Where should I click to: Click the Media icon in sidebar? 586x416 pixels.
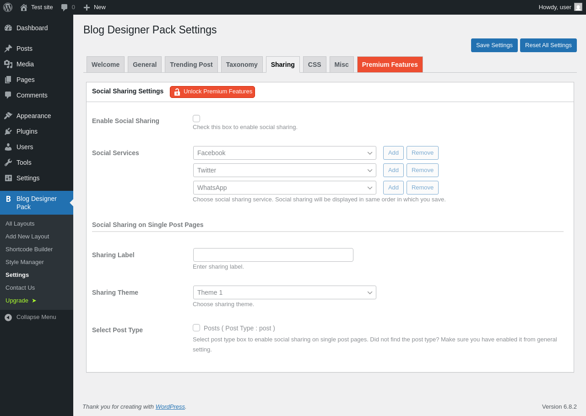pos(8,64)
